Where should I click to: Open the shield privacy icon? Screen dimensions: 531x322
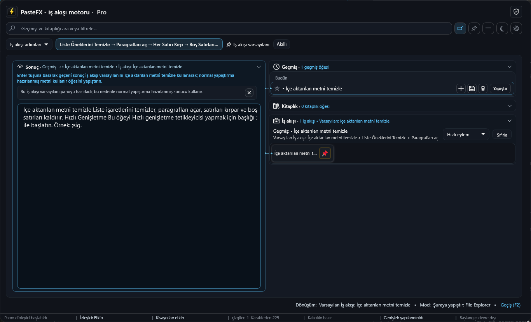[x=516, y=12]
